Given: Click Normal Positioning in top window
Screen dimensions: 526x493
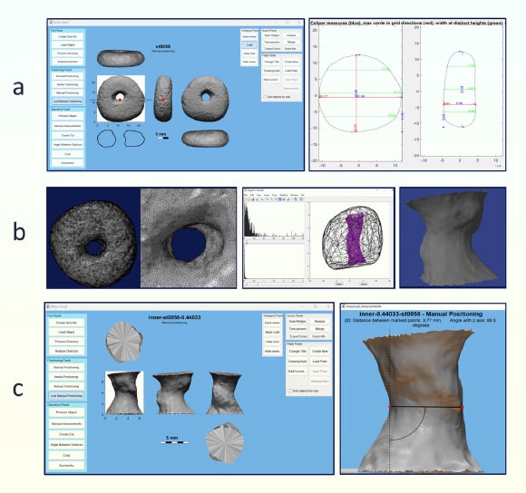Looking at the screenshot, I should (x=67, y=76).
